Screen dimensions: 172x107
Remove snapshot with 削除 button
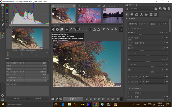[38, 98]
